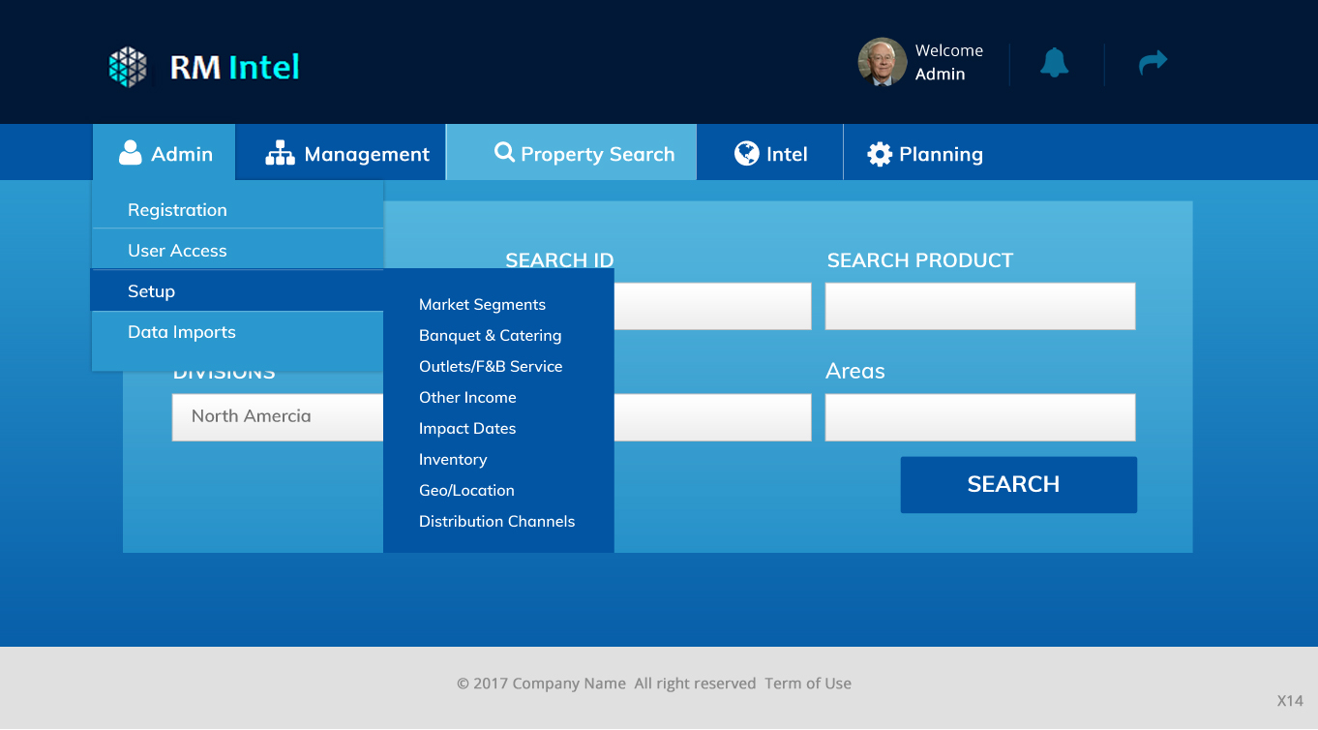Image resolution: width=1318 pixels, height=730 pixels.
Task: Open the Divisions selector showing North Amercia
Action: coord(277,416)
